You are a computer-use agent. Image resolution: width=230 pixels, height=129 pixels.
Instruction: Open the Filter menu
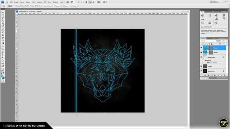pyautogui.click(x=33, y=2)
